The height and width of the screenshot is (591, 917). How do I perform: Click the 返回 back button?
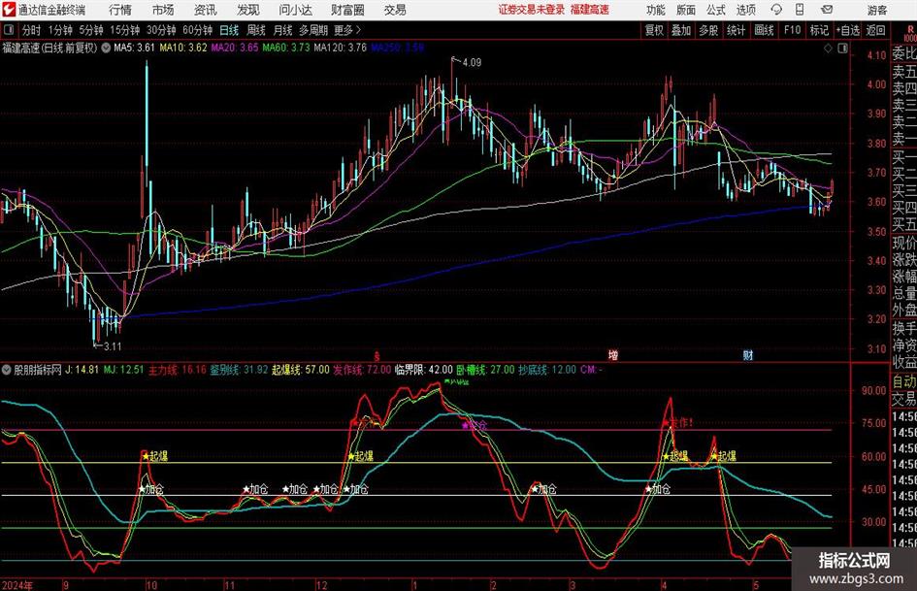point(876,30)
